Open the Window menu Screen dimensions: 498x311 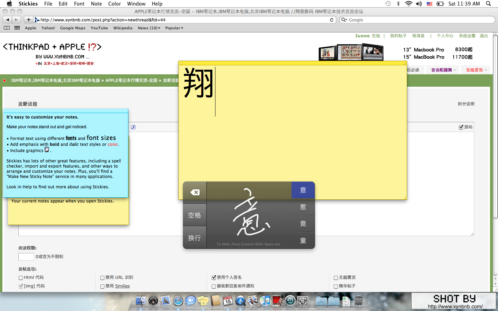136,3
